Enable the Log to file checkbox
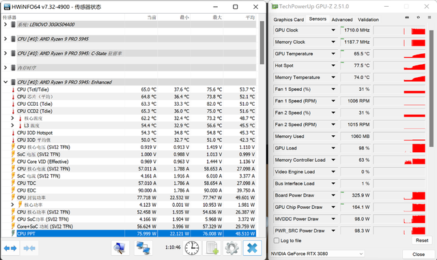The height and width of the screenshot is (260, 437). coord(277,240)
